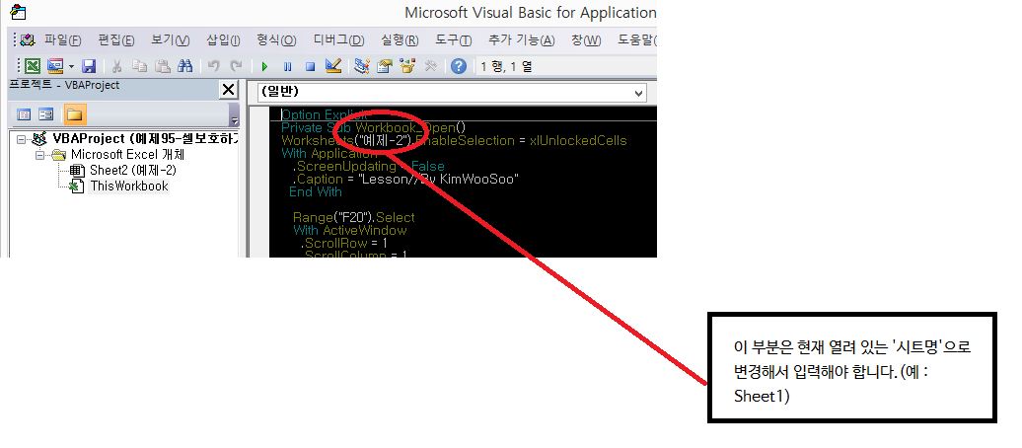The image size is (1022, 448).
Task: Stop execution with the Reset icon
Action: click(310, 66)
